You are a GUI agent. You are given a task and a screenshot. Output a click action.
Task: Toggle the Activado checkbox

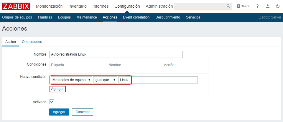coord(52,102)
